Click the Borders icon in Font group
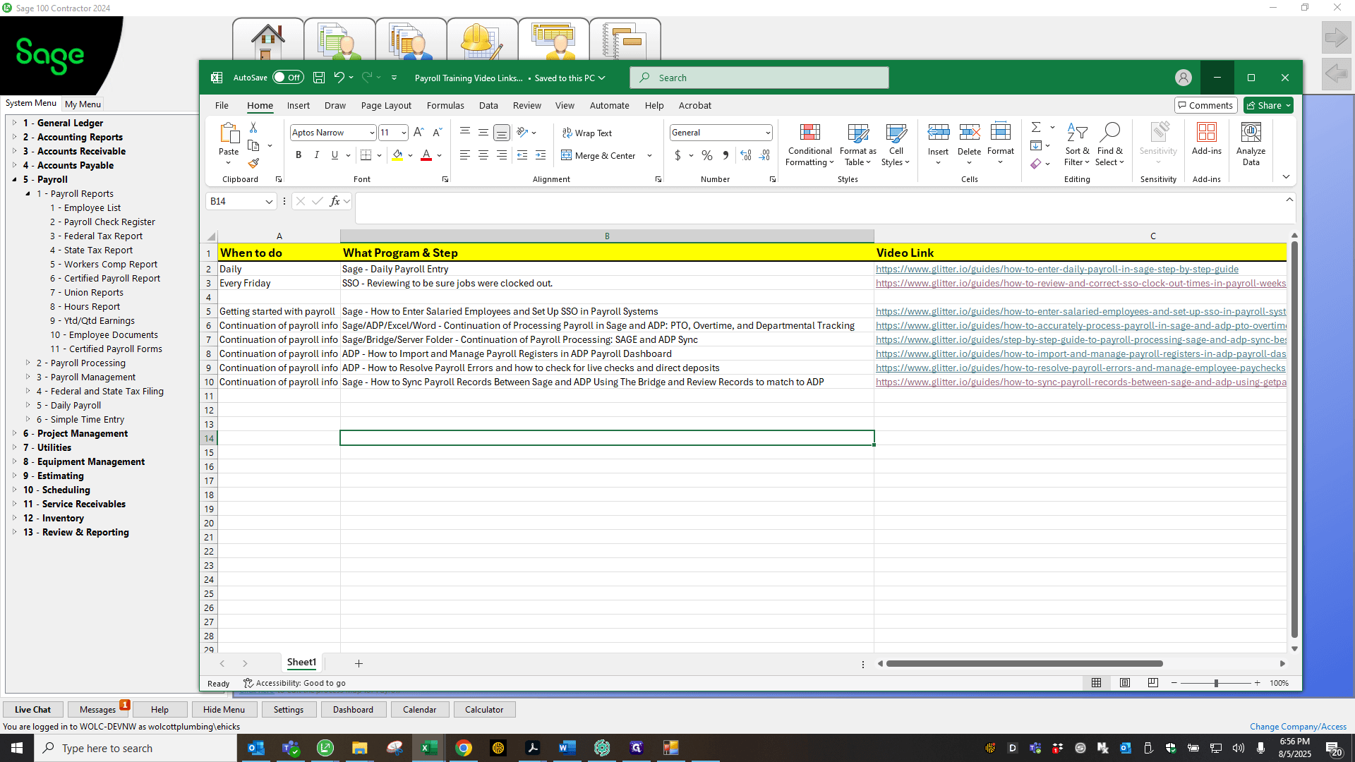Screen dimensions: 1355x762 click(x=366, y=155)
